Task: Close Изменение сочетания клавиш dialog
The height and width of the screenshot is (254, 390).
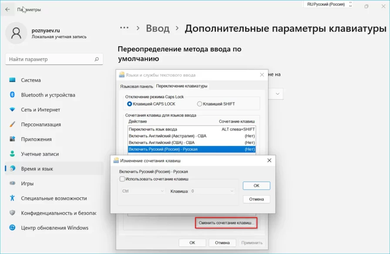Action: click(x=269, y=160)
